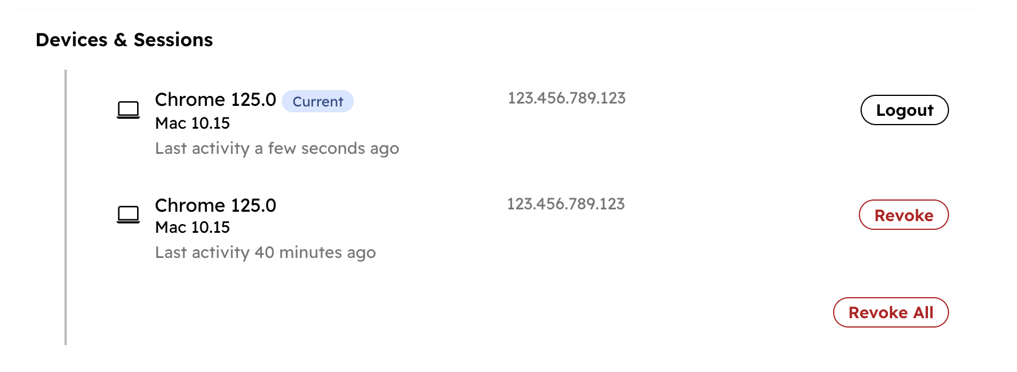Click the IP address of the current session
Screen dimensions: 1017x372
[566, 98]
